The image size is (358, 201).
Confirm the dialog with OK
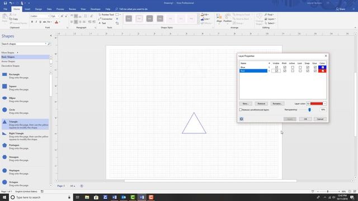coord(305,119)
